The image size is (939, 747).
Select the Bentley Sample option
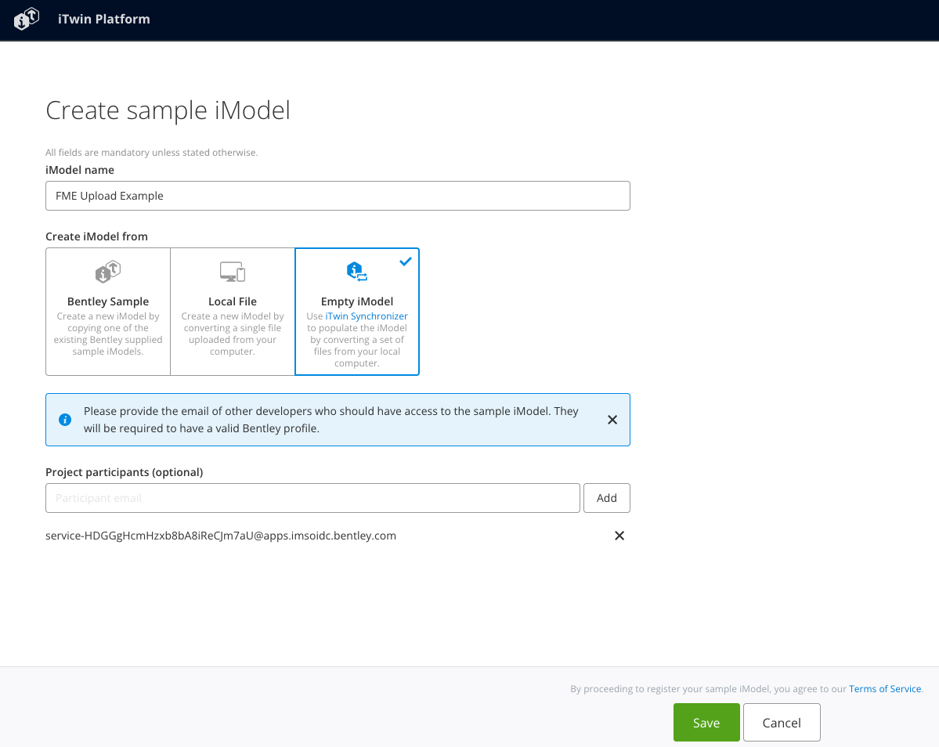click(x=107, y=312)
